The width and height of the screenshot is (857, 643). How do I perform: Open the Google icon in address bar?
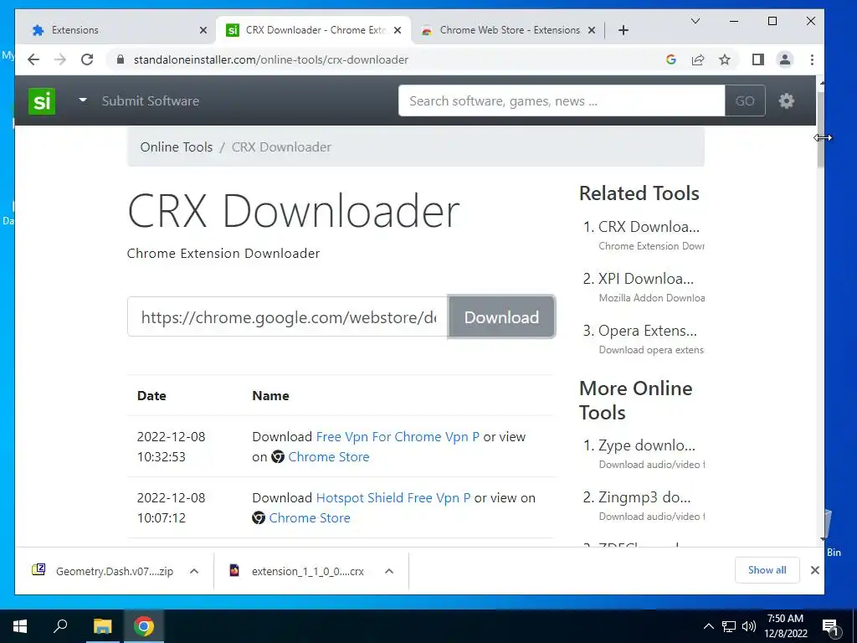click(671, 59)
